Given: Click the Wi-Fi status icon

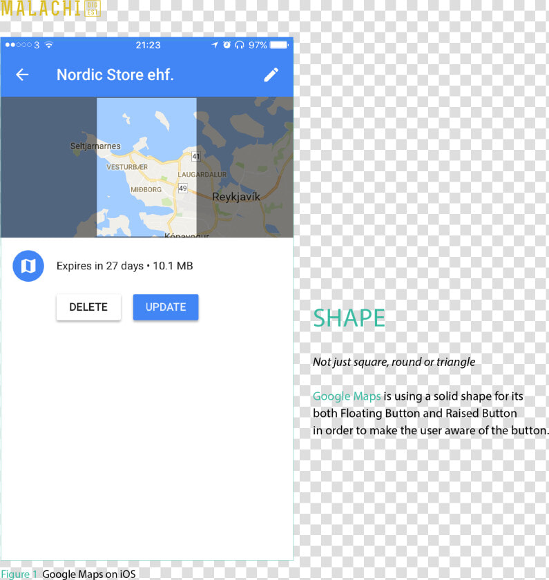Looking at the screenshot, I should pyautogui.click(x=48, y=45).
